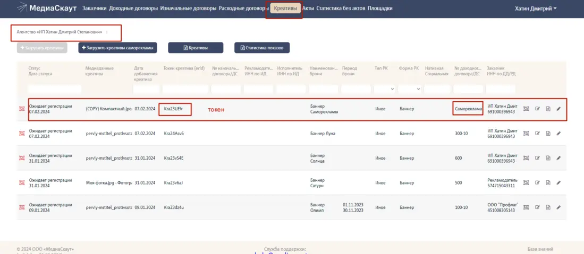Open document icon in Баннер Сатурн row
This screenshot has width=584, height=254.
548,183
